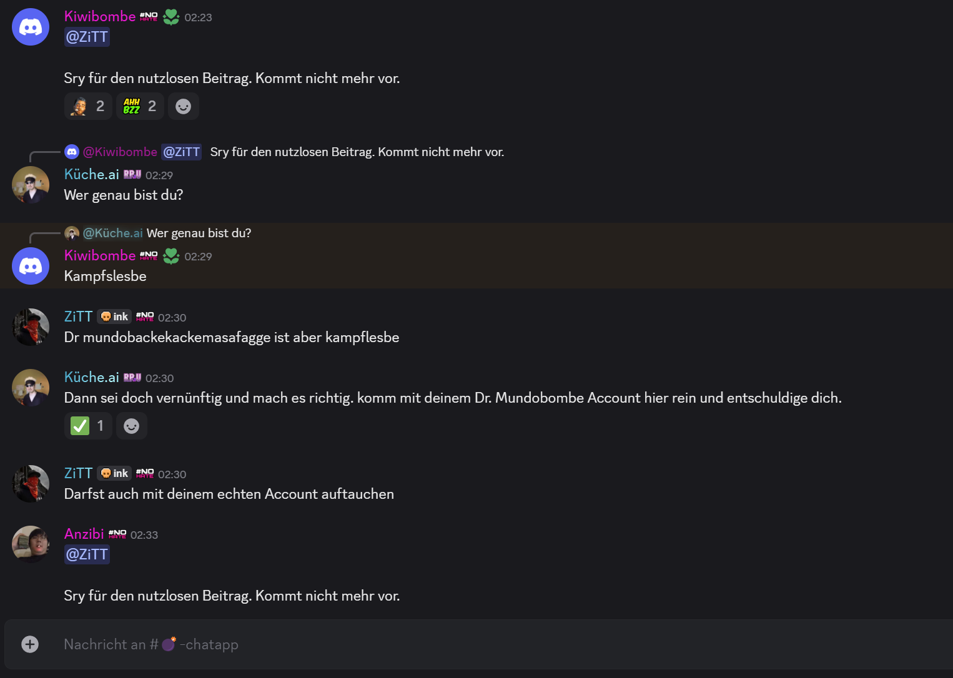This screenshot has width=953, height=678.
Task: Add reaction via smiley next to AHH BZZ
Action: (x=183, y=106)
